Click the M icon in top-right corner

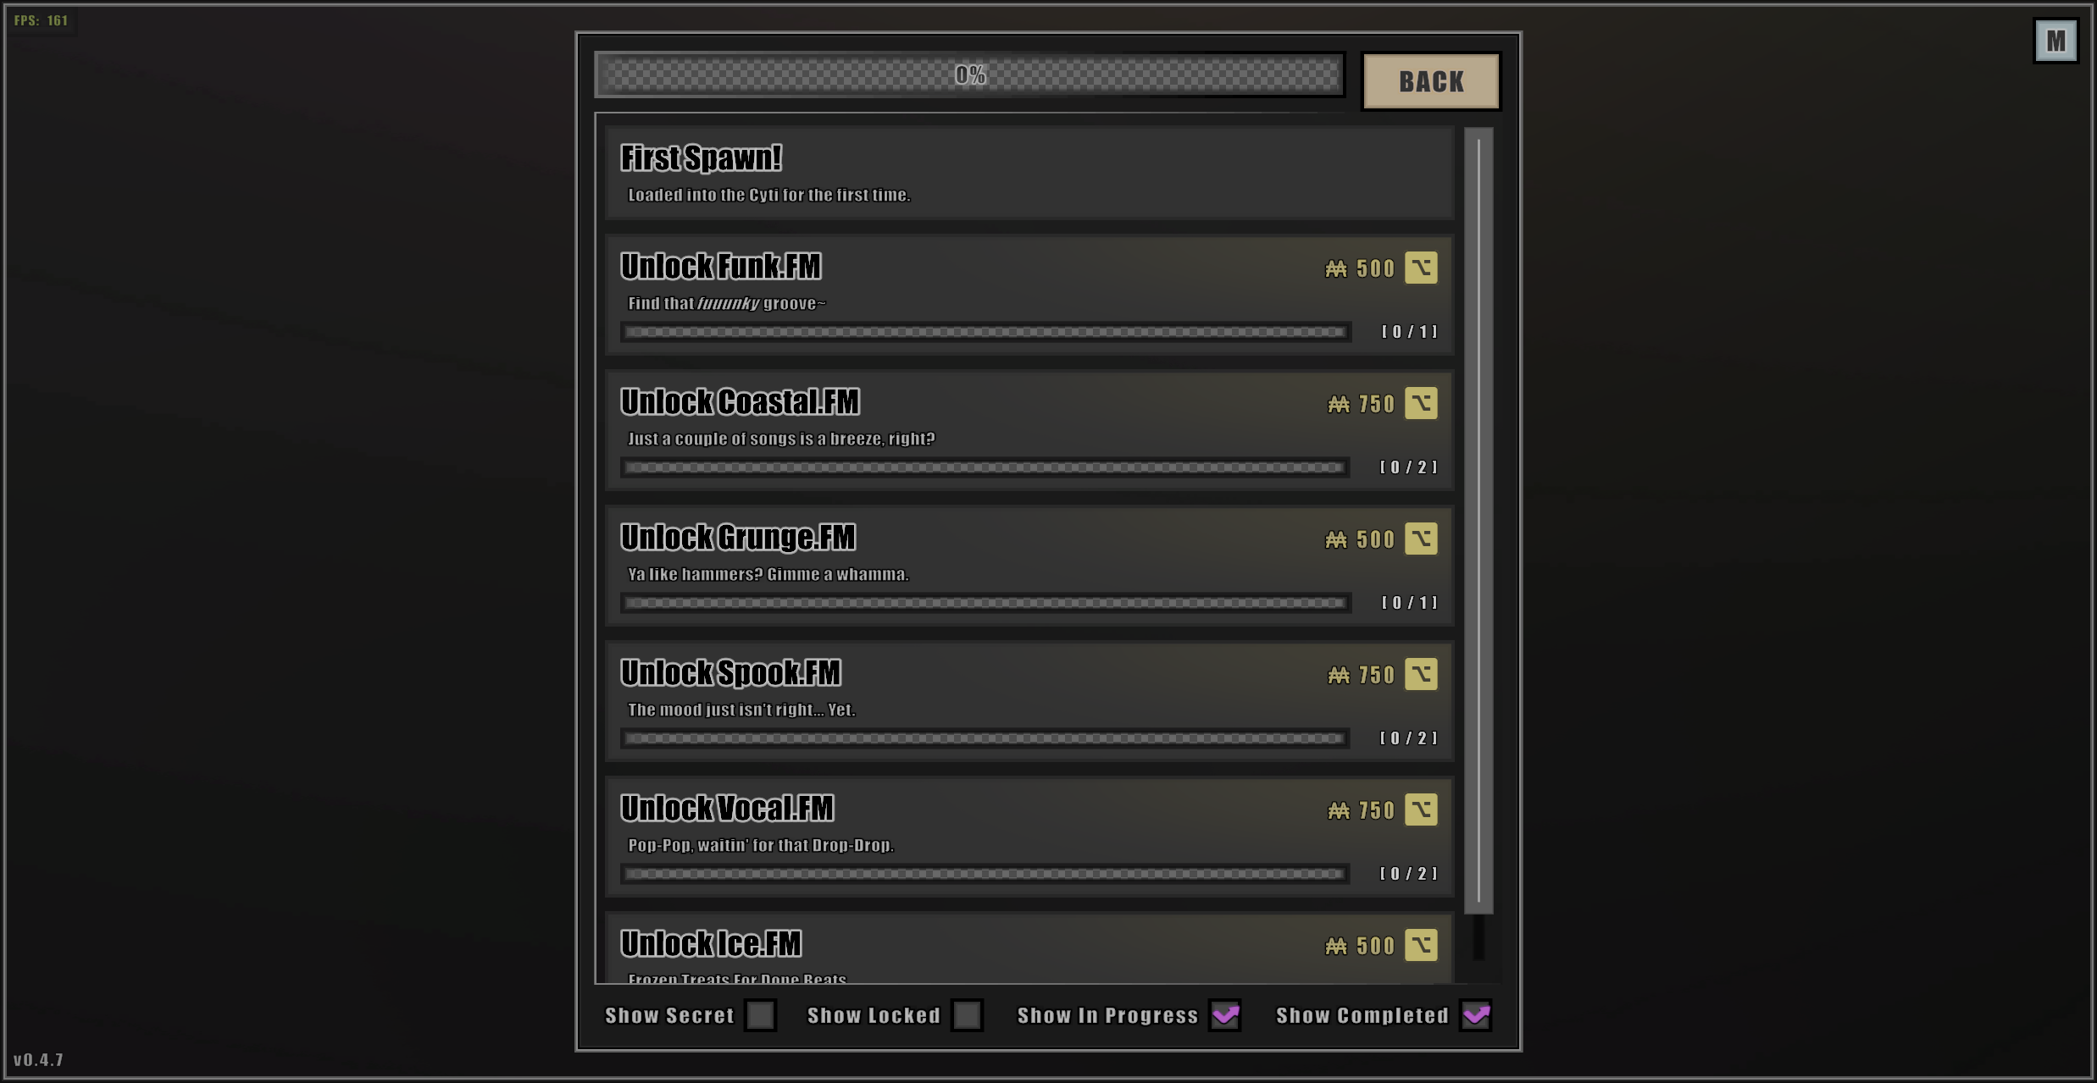[2055, 41]
